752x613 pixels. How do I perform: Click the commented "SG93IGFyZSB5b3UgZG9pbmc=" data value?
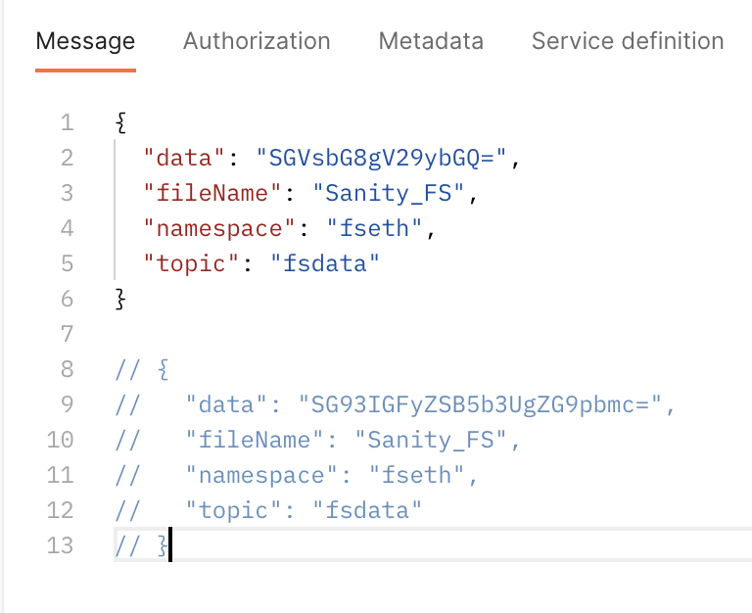(481, 404)
